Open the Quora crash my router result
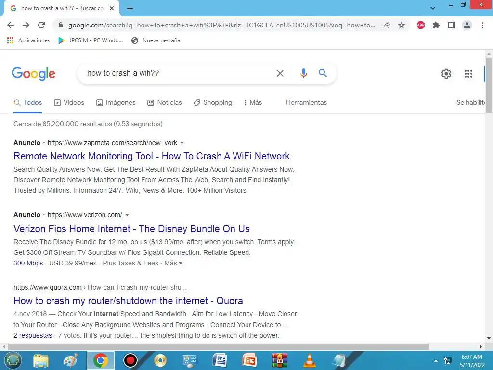Viewport: 493px width, 370px height. (x=128, y=301)
